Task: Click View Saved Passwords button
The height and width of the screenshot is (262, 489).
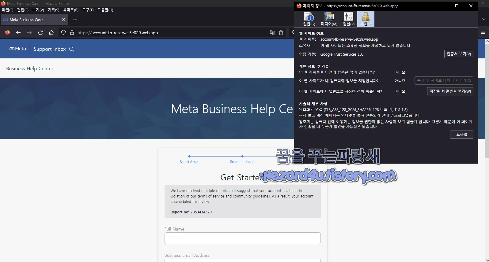Action: tap(450, 91)
